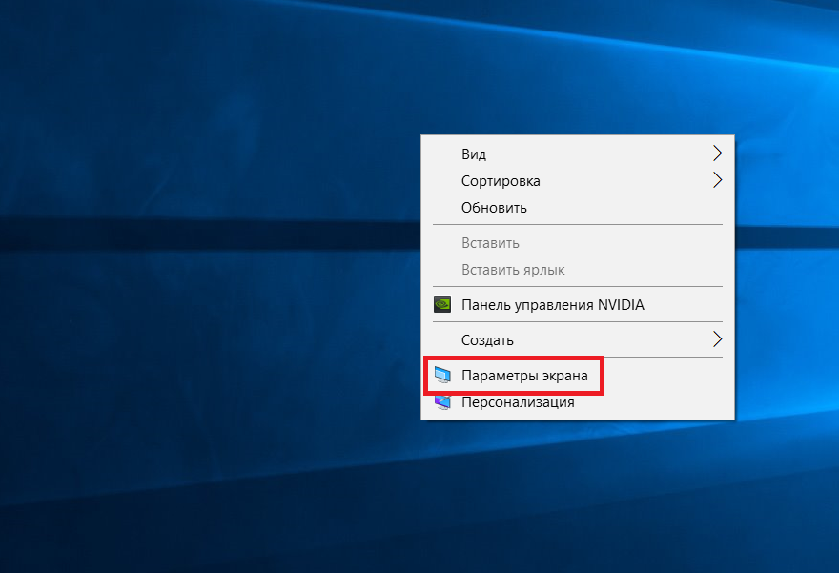Open the Вид submenu entry
Image resolution: width=839 pixels, height=573 pixels.
pyautogui.click(x=578, y=154)
